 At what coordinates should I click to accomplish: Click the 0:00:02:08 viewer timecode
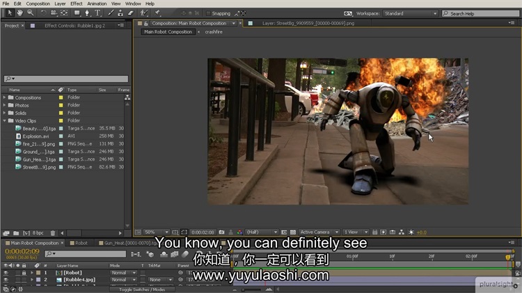click(203, 232)
